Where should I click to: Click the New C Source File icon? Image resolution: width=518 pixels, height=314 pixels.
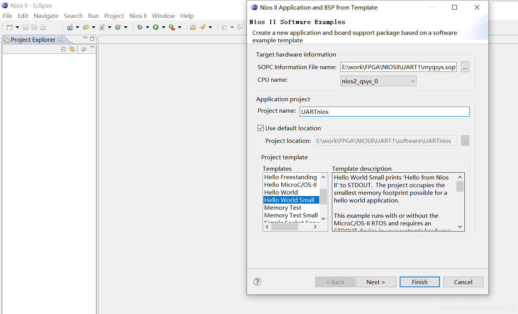(102, 27)
